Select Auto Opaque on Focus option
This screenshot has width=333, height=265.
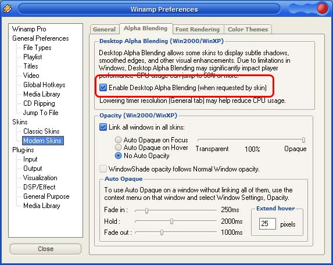tap(118, 139)
